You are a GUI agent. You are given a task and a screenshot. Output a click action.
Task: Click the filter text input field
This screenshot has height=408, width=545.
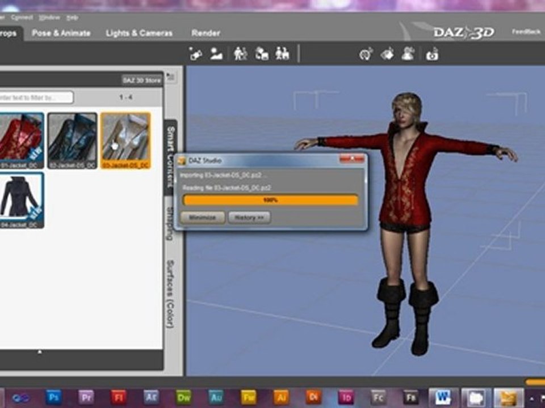tap(36, 97)
